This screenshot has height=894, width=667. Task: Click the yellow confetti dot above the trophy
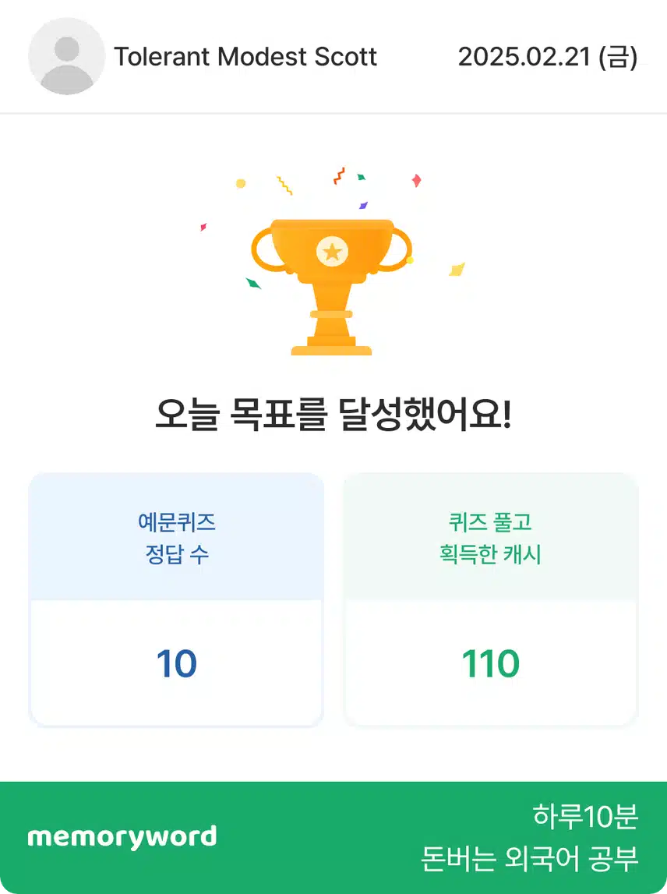click(x=241, y=183)
